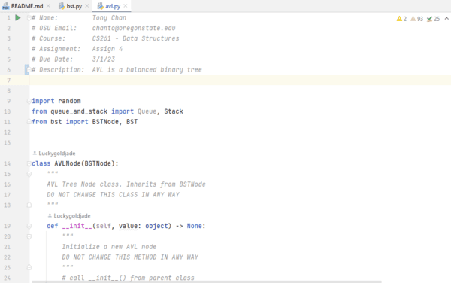Open author hint Luckygoldjade above __init__
The image size is (451, 283).
(x=72, y=215)
